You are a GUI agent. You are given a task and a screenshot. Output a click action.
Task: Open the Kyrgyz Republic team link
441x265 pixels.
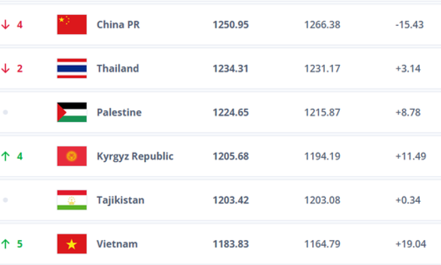[x=135, y=156]
